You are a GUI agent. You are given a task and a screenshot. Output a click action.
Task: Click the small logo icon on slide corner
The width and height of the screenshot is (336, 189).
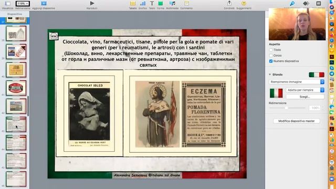pyautogui.click(x=54, y=36)
